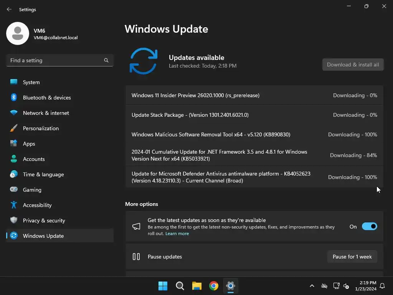Click the Settings gear in taskbar
Screen dimensions: 393x295
[231, 286]
